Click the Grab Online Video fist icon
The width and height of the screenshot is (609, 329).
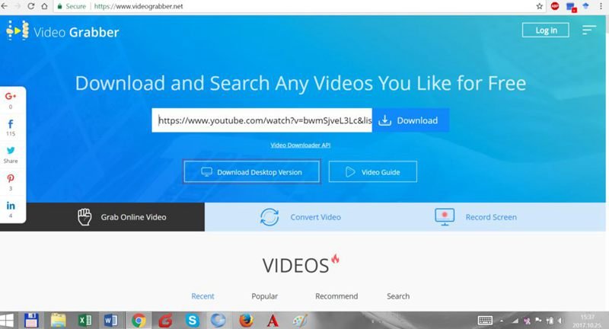tap(84, 217)
